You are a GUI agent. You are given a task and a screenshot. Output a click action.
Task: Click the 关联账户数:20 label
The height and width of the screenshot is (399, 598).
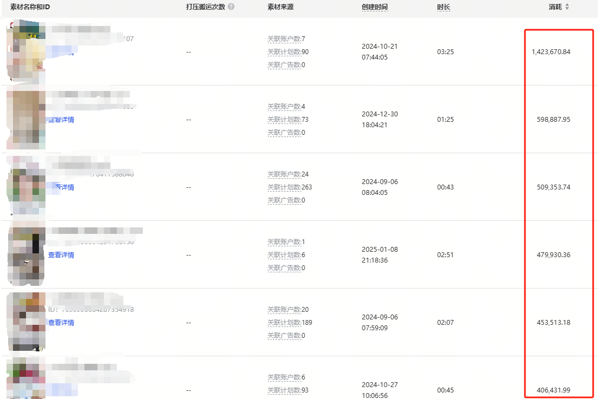point(288,310)
